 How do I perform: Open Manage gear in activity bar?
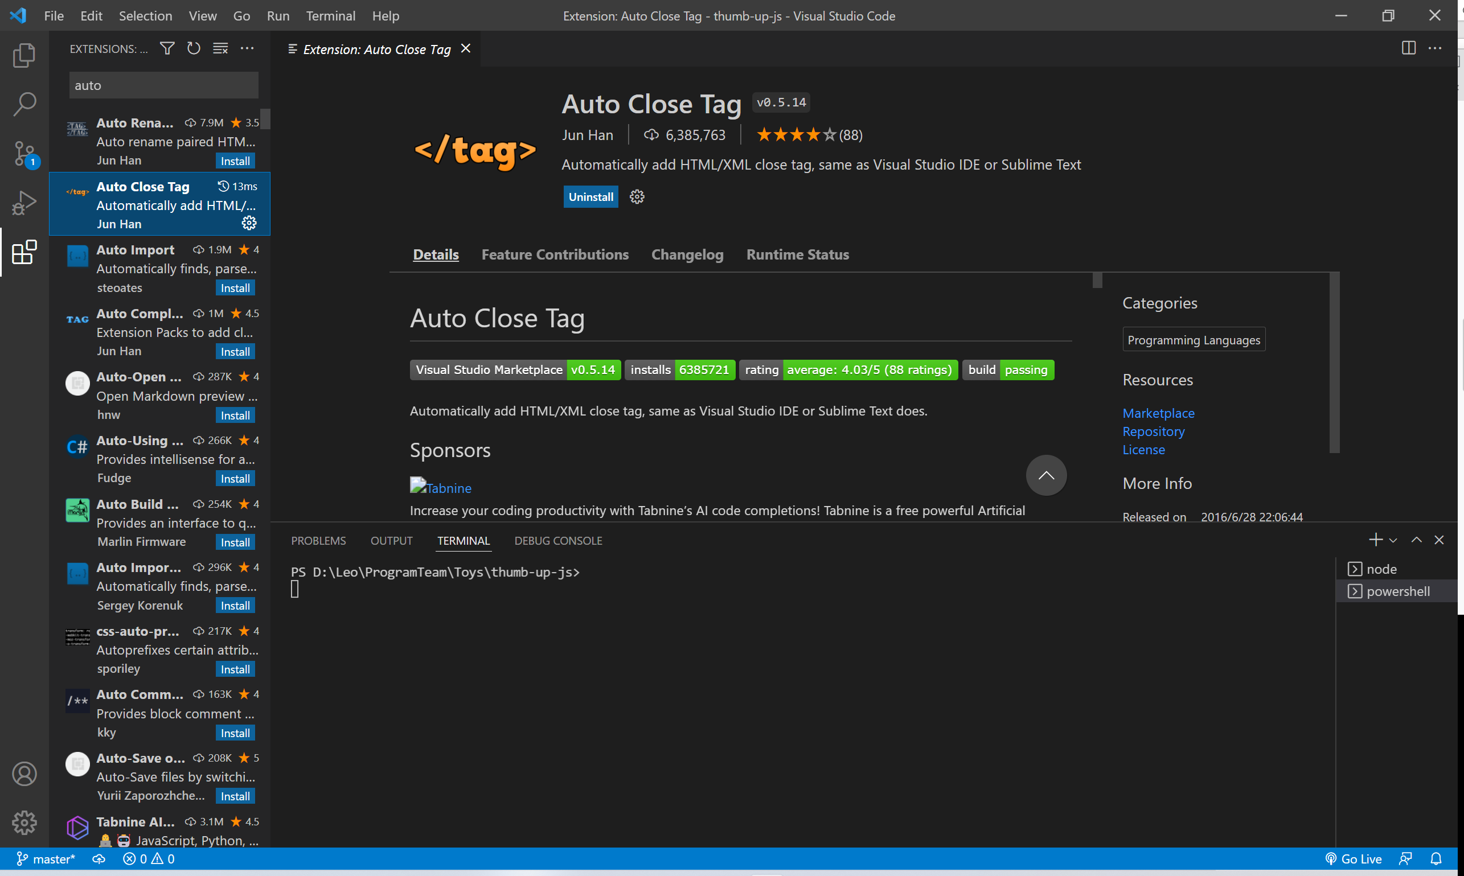click(24, 822)
